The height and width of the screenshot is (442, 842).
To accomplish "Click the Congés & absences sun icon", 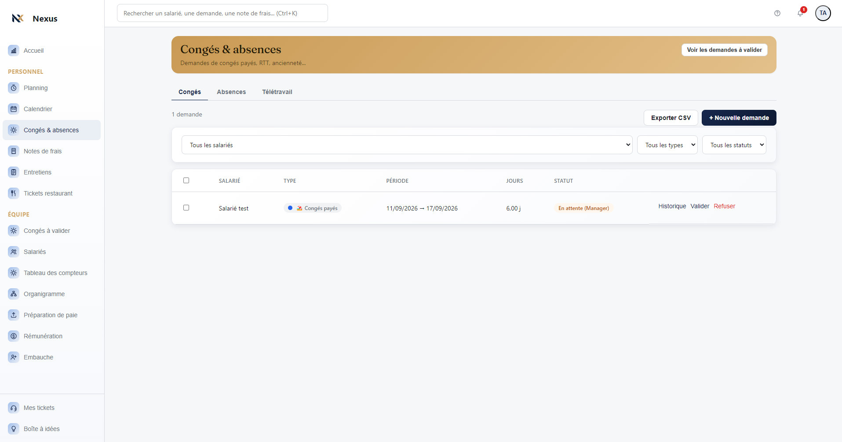I will (14, 130).
